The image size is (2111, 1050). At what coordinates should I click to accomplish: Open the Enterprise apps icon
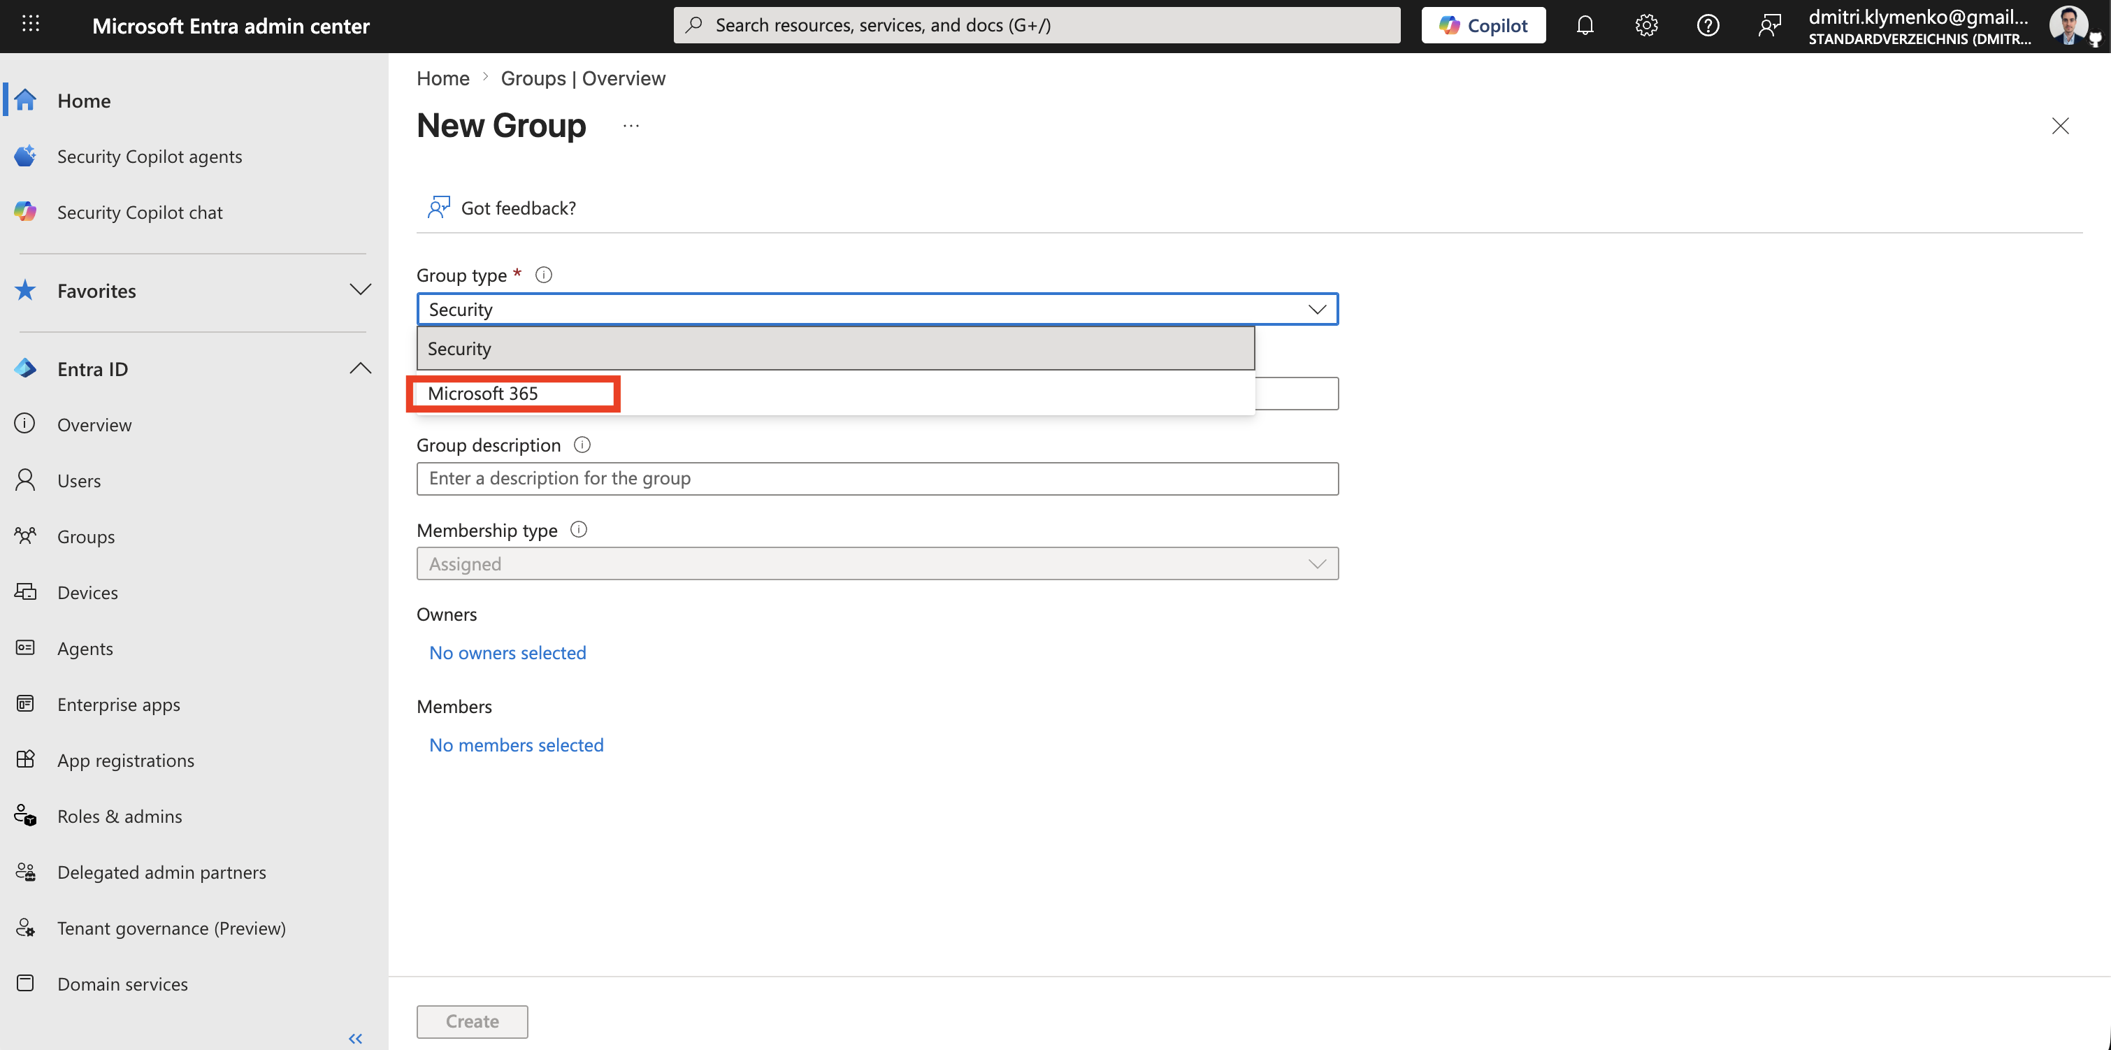[25, 703]
